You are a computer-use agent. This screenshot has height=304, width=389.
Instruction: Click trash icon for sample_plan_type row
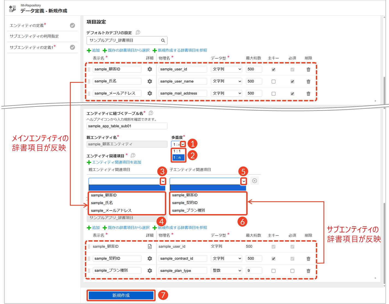[x=308, y=271]
